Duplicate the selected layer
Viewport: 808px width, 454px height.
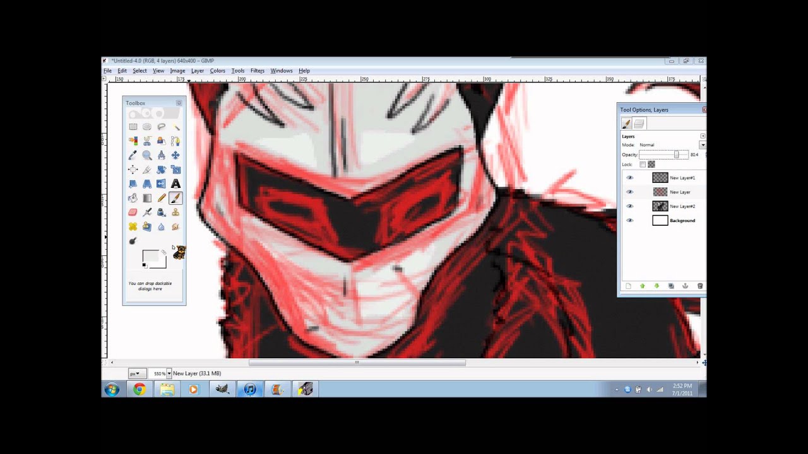[x=671, y=286]
